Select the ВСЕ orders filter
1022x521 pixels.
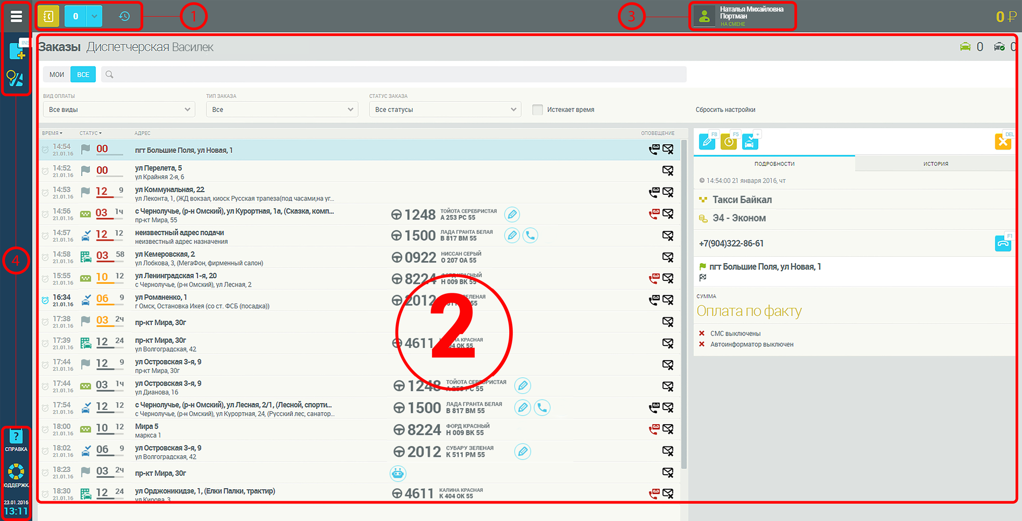pyautogui.click(x=83, y=75)
